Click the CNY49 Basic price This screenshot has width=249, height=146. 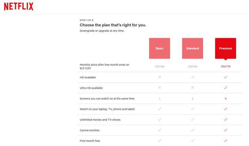[159, 67]
